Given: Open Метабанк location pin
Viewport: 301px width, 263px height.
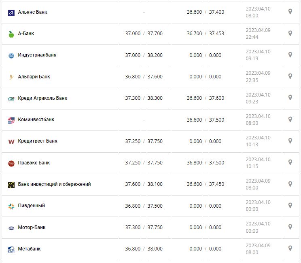Looking at the screenshot, I should click(x=290, y=248).
